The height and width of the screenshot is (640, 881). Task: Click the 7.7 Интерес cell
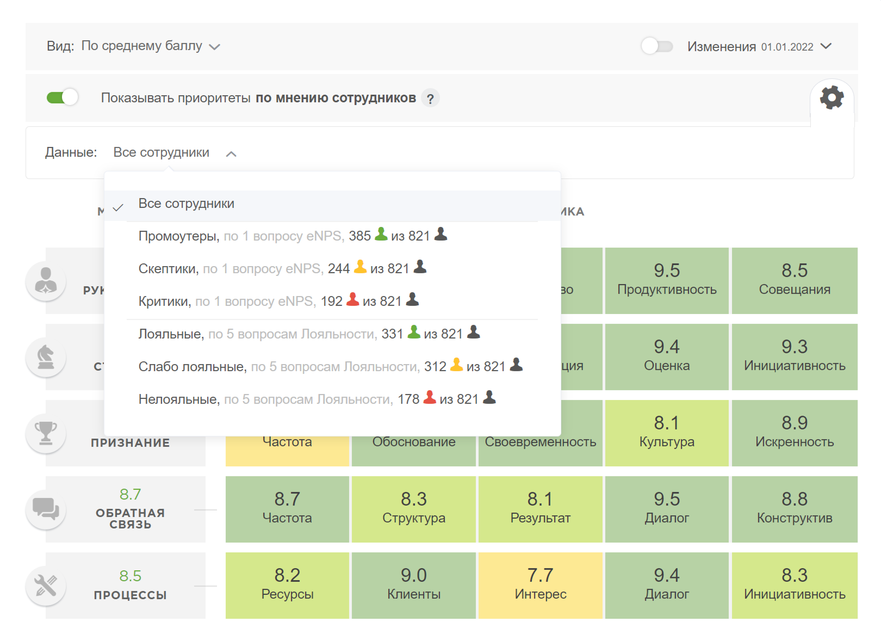(x=540, y=585)
